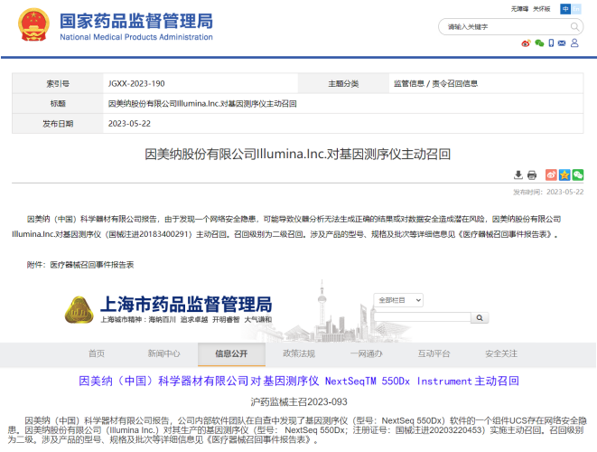Open the Weibo icon in the top header

[526, 42]
